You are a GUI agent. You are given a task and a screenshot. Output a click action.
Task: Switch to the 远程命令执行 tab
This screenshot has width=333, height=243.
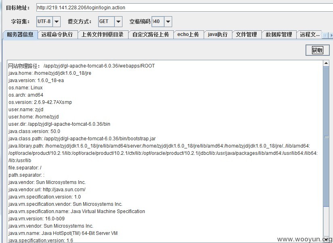click(x=57, y=34)
